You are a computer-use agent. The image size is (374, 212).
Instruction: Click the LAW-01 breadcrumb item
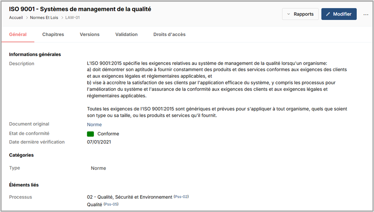click(73, 18)
